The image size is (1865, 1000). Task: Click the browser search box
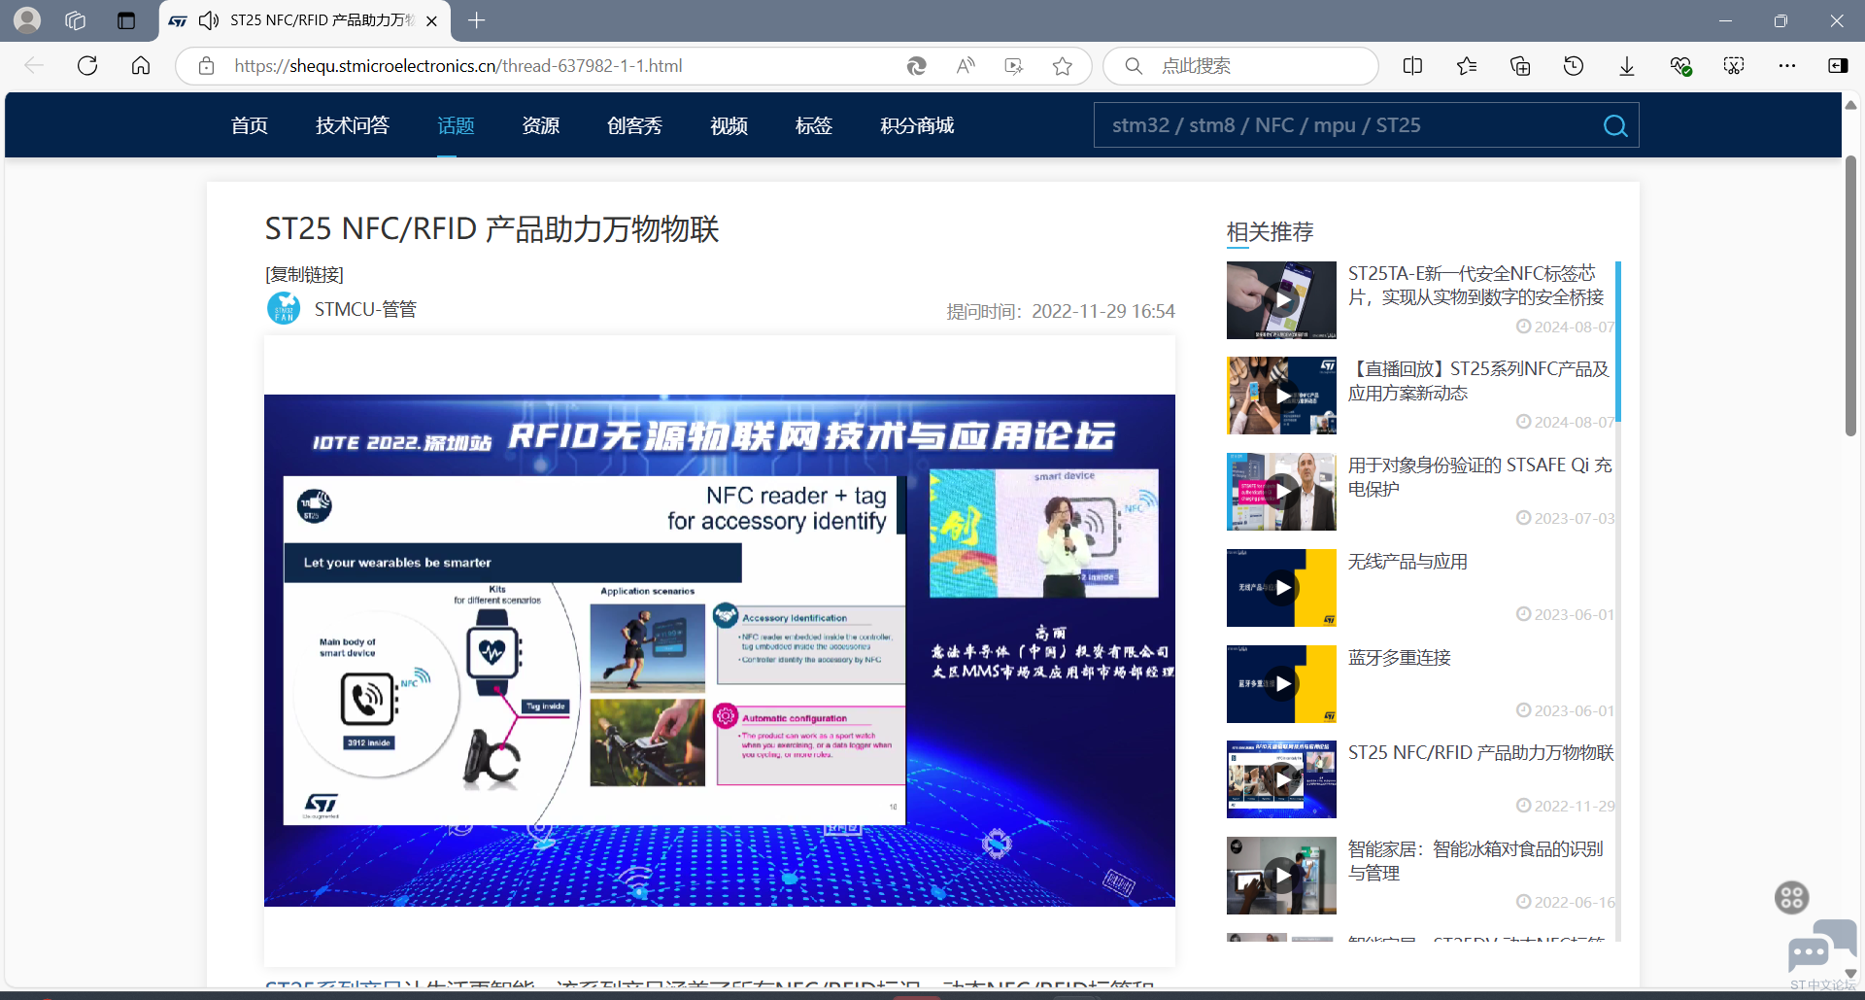click(1241, 66)
